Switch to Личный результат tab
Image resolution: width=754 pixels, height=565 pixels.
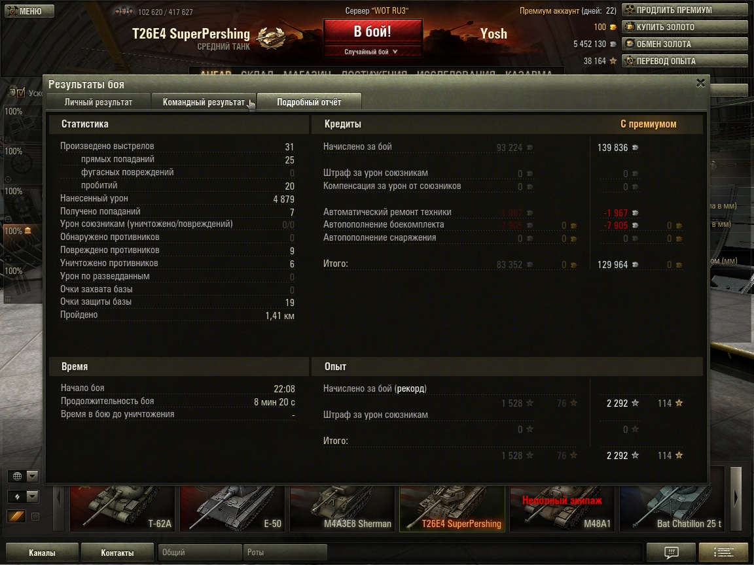point(98,102)
